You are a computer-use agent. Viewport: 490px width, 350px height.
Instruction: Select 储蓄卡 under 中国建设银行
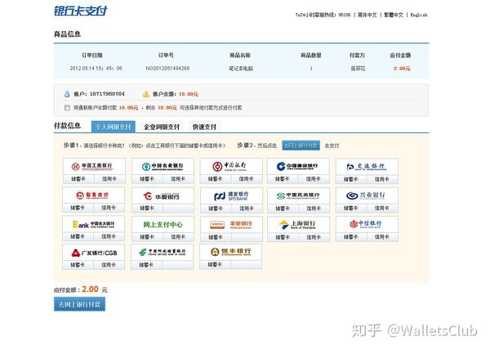pyautogui.click(x=283, y=179)
